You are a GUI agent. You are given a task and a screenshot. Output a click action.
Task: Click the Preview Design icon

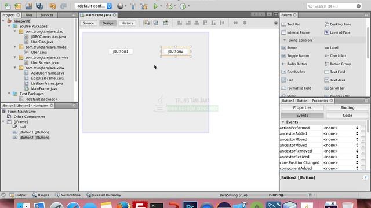tap(166, 23)
